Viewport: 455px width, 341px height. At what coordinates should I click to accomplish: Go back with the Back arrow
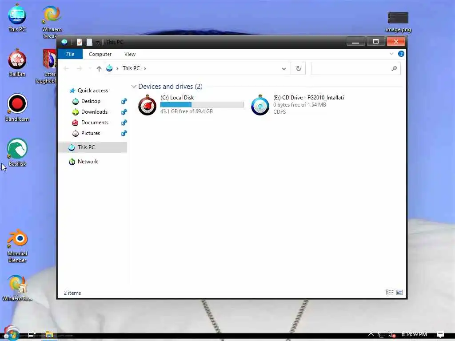(66, 68)
